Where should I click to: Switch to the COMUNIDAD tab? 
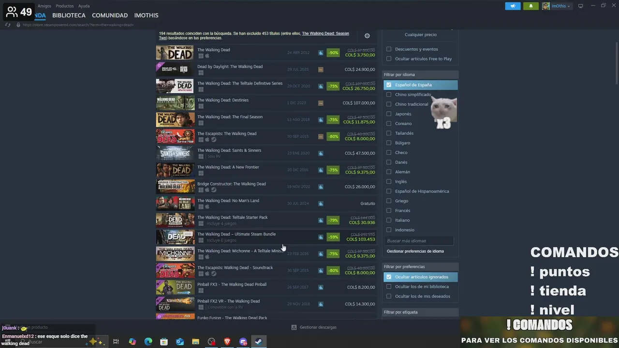(110, 15)
